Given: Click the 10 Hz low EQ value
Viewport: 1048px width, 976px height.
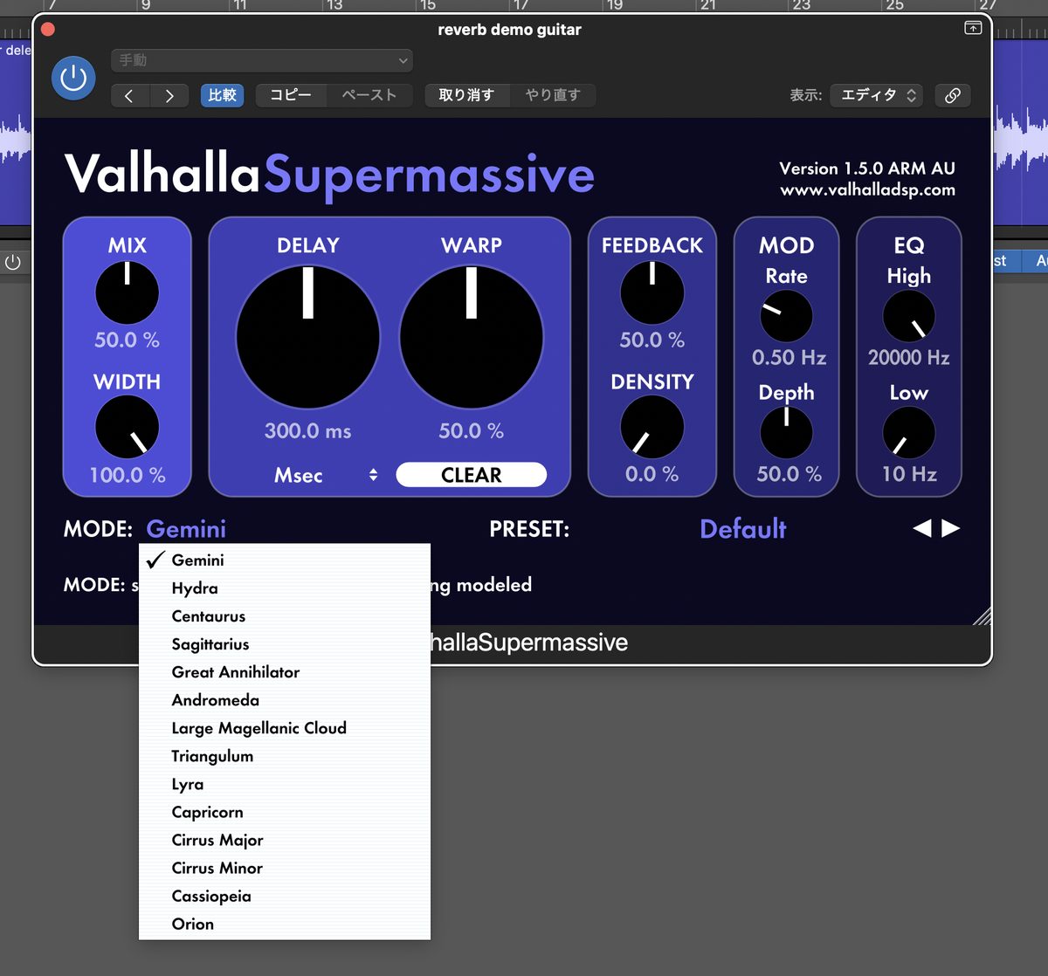Looking at the screenshot, I should pyautogui.click(x=909, y=474).
